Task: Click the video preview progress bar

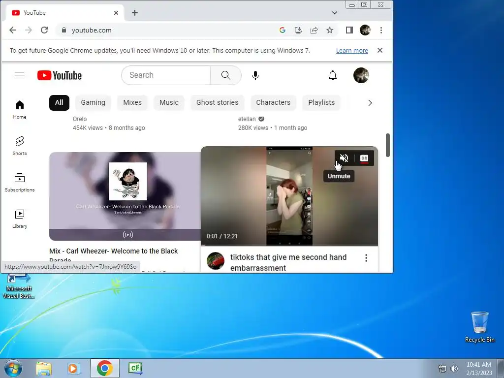Action: (x=289, y=245)
